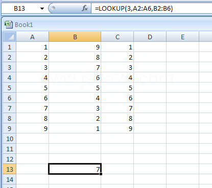Screen dimensions: 212x188
Task: Click cell C2 containing 2
Action: pos(117,57)
